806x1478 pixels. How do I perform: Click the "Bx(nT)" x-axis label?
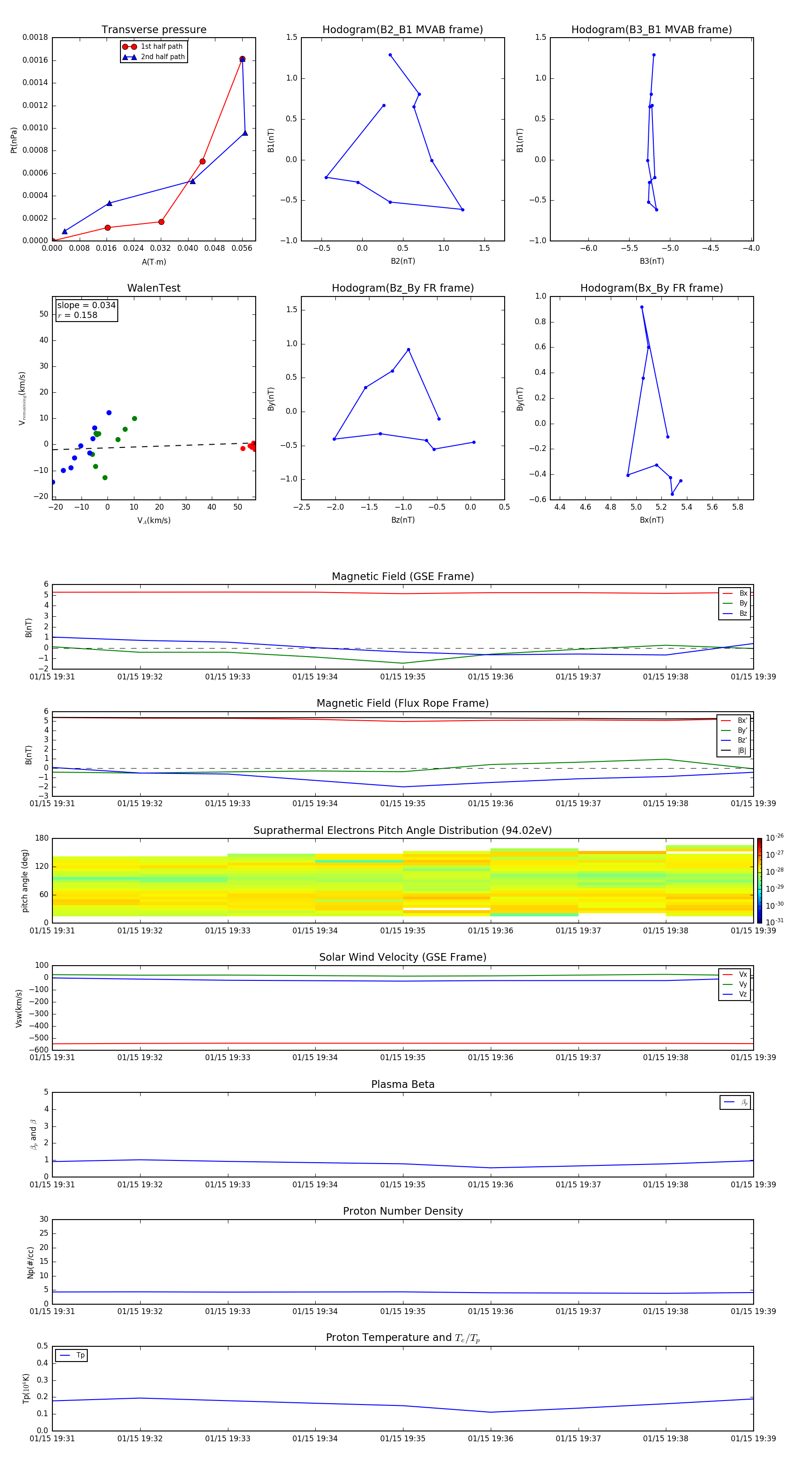click(652, 520)
